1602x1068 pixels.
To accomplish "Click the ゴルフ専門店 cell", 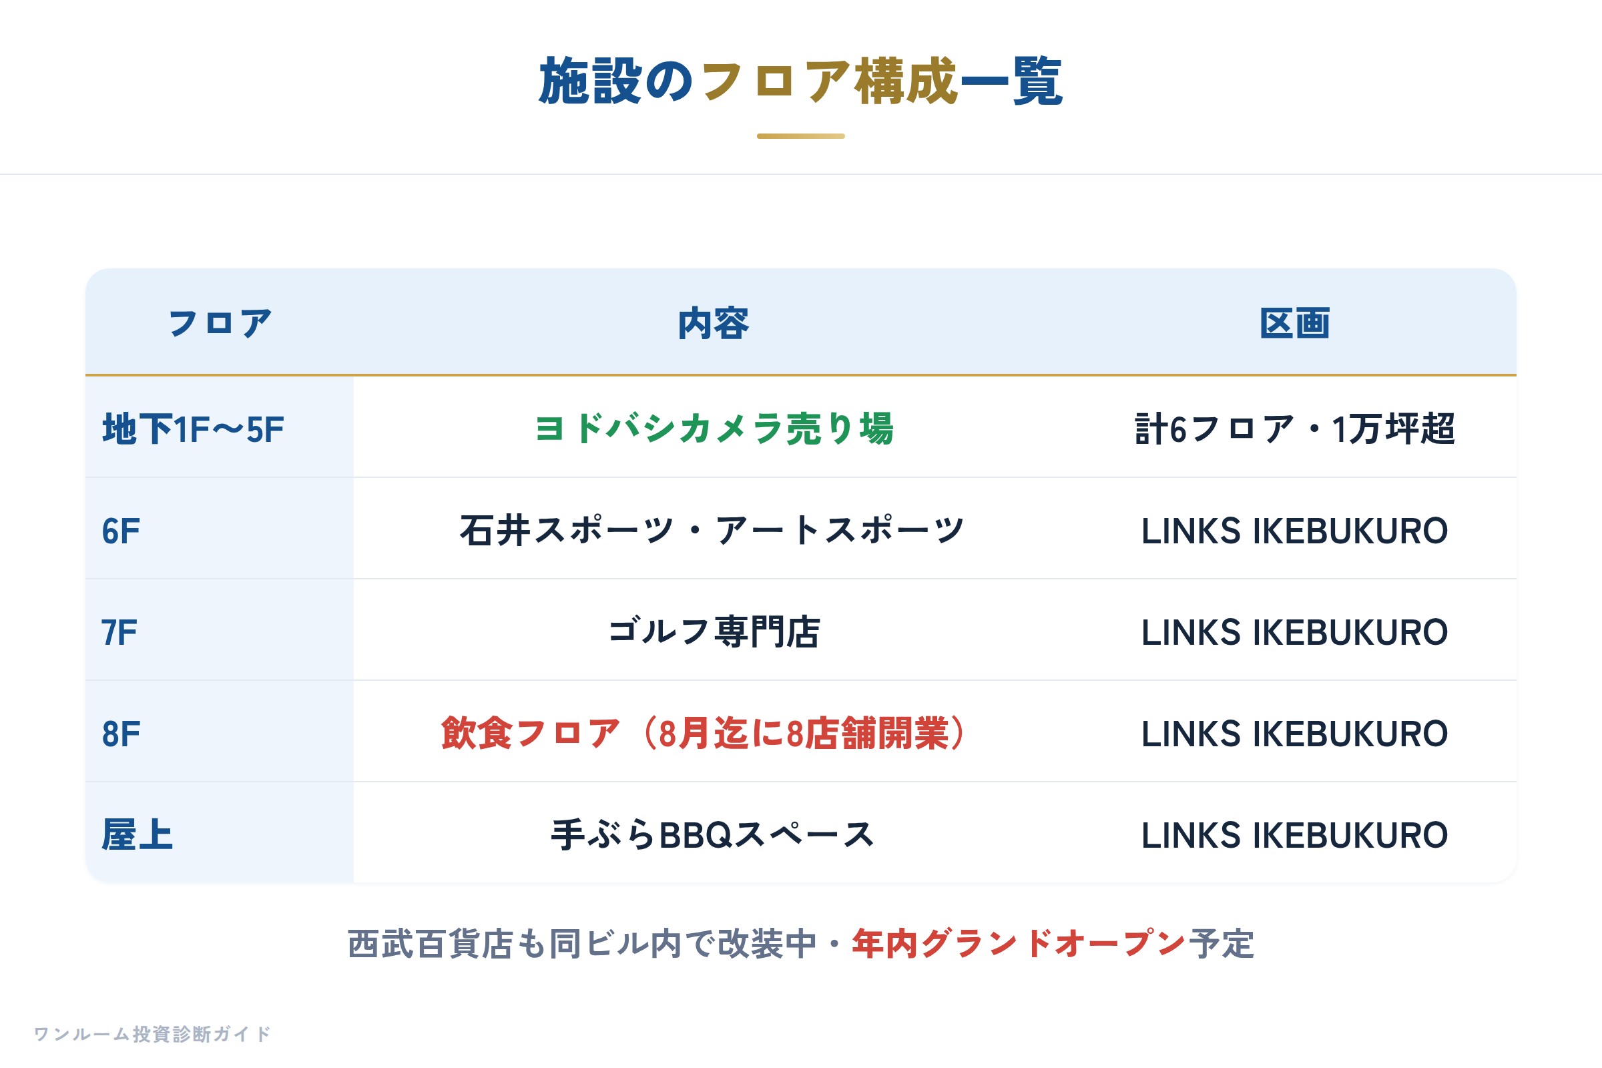I will [714, 632].
